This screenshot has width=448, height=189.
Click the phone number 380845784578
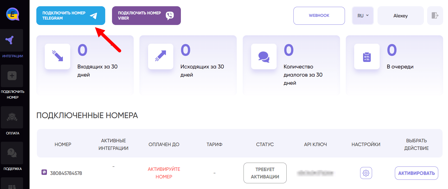(x=66, y=173)
